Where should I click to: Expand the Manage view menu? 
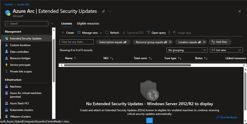[x=89, y=33]
